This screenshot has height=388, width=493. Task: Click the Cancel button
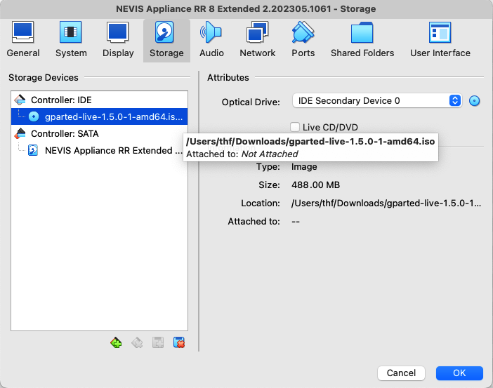pos(402,373)
